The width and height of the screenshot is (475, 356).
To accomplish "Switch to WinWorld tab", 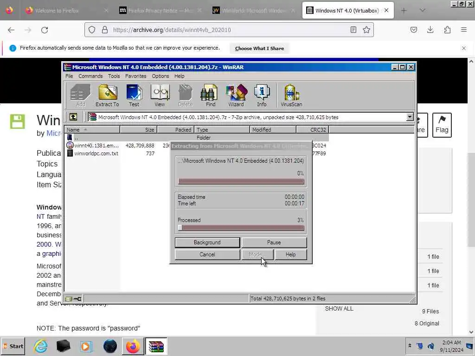I will coord(254,11).
